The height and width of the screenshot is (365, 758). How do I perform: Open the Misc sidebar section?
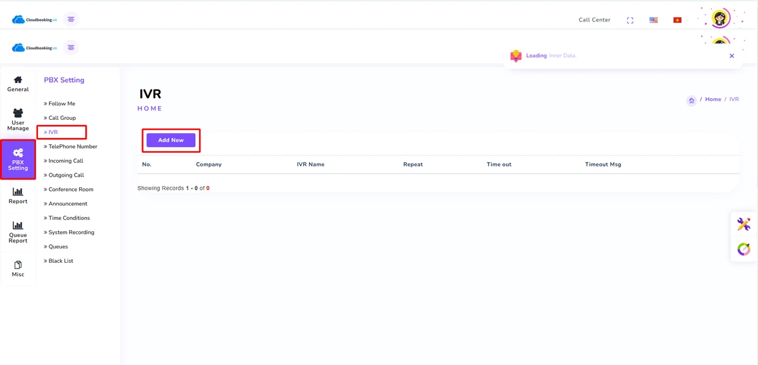tap(18, 269)
